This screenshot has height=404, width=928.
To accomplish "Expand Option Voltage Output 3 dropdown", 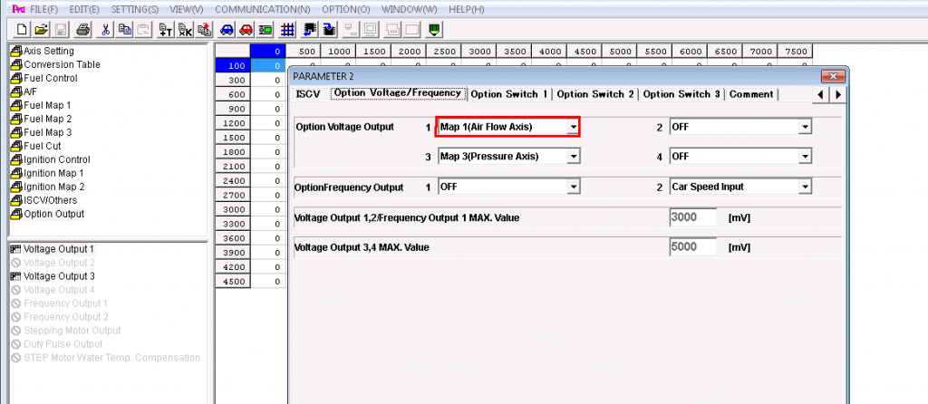I will pyautogui.click(x=573, y=157).
